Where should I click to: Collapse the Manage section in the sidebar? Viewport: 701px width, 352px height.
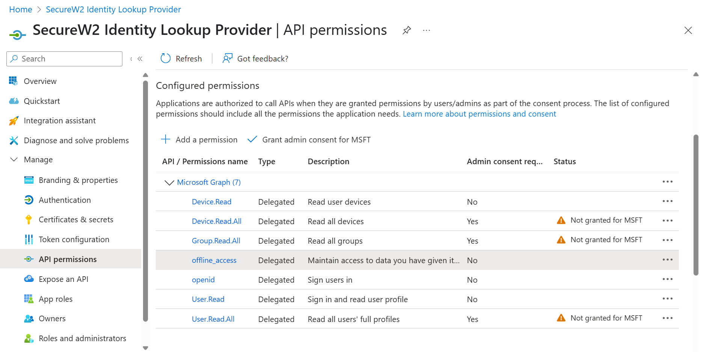pyautogui.click(x=14, y=160)
